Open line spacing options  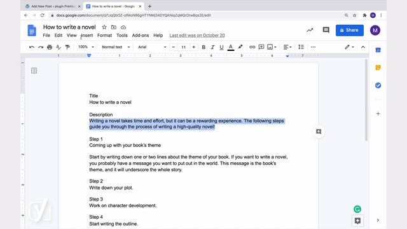point(301,47)
